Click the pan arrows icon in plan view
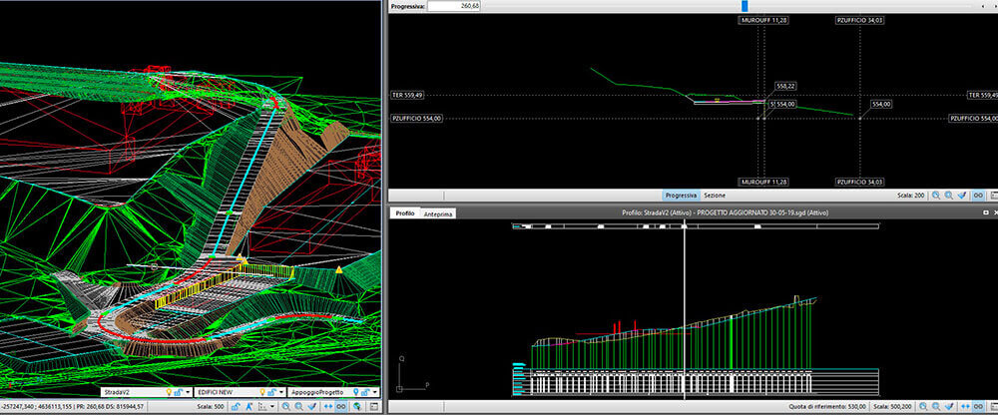998x415 pixels. (328, 407)
